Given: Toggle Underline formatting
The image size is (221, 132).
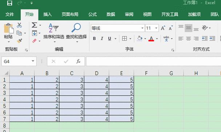Looking at the screenshot, I should (x=109, y=38).
